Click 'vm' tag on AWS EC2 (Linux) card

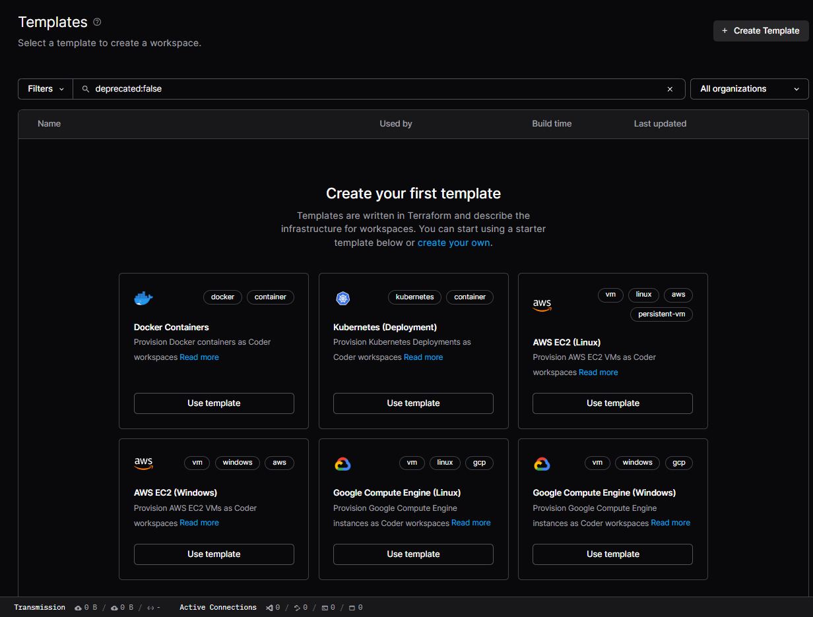(610, 295)
